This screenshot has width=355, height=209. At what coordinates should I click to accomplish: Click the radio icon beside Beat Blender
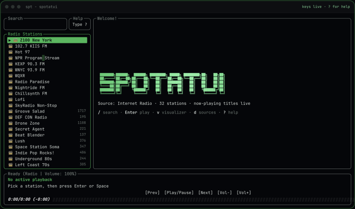[10, 135]
